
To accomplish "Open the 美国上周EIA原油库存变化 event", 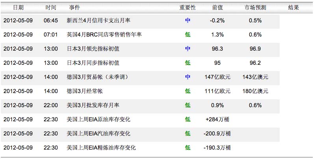I will pyautogui.click(x=98, y=119).
